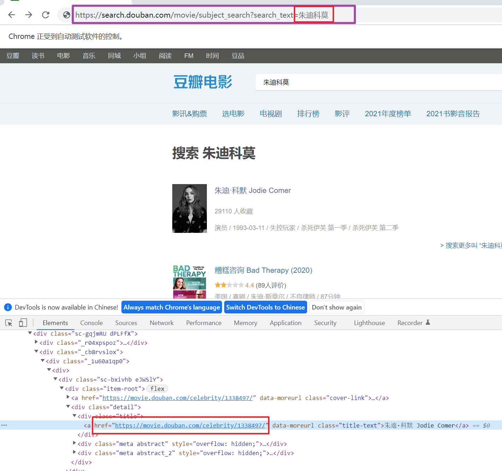Open 阅读 in the top navigation
502x471 pixels.
click(165, 56)
